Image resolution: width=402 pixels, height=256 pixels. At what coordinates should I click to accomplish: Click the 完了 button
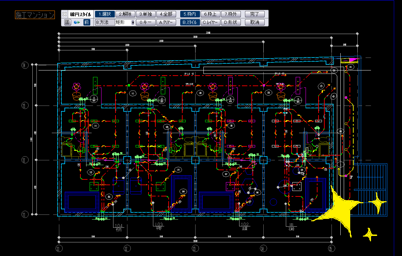[254, 14]
